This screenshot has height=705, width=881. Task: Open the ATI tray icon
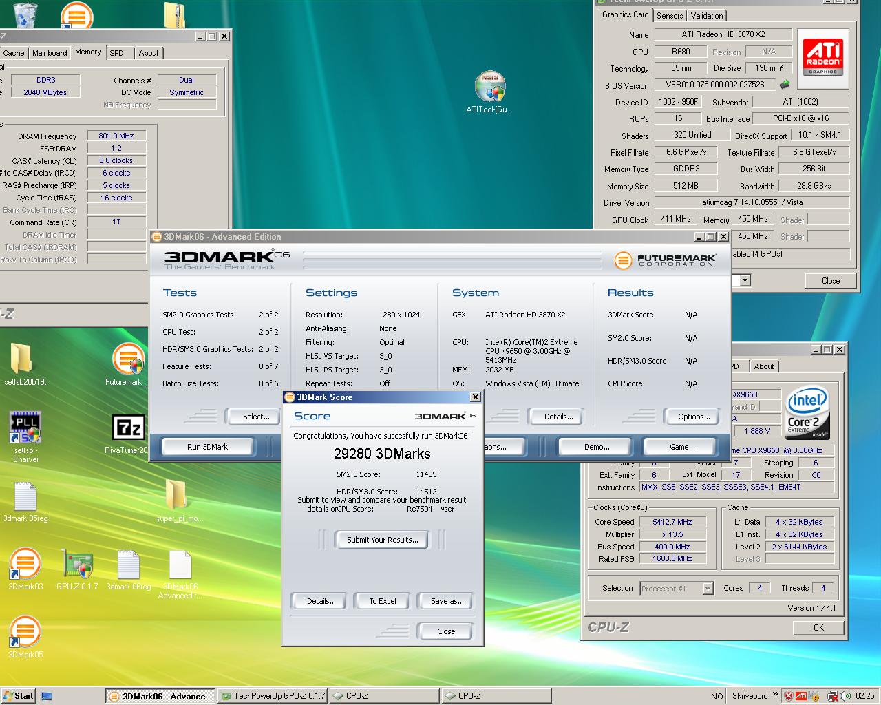(802, 696)
